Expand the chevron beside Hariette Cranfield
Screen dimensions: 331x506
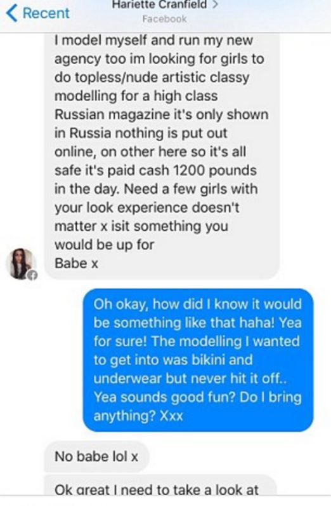click(x=216, y=5)
